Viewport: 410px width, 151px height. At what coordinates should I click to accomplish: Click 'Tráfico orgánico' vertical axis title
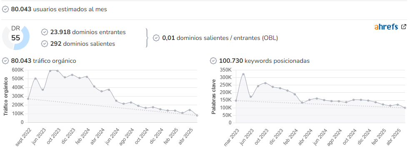pos(6,97)
